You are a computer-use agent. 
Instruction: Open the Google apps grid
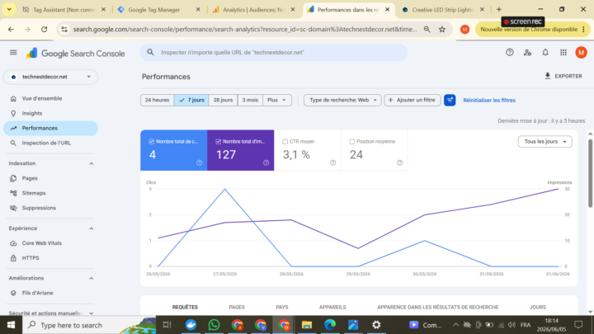[563, 53]
